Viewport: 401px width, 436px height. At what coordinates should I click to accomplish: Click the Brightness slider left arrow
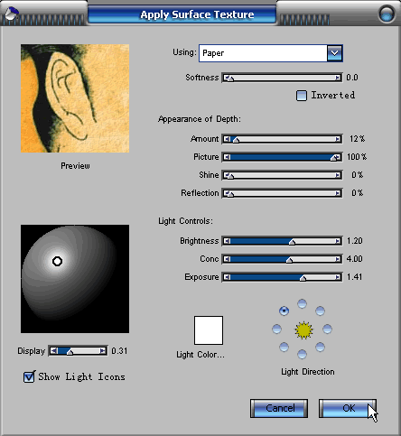pyautogui.click(x=227, y=241)
